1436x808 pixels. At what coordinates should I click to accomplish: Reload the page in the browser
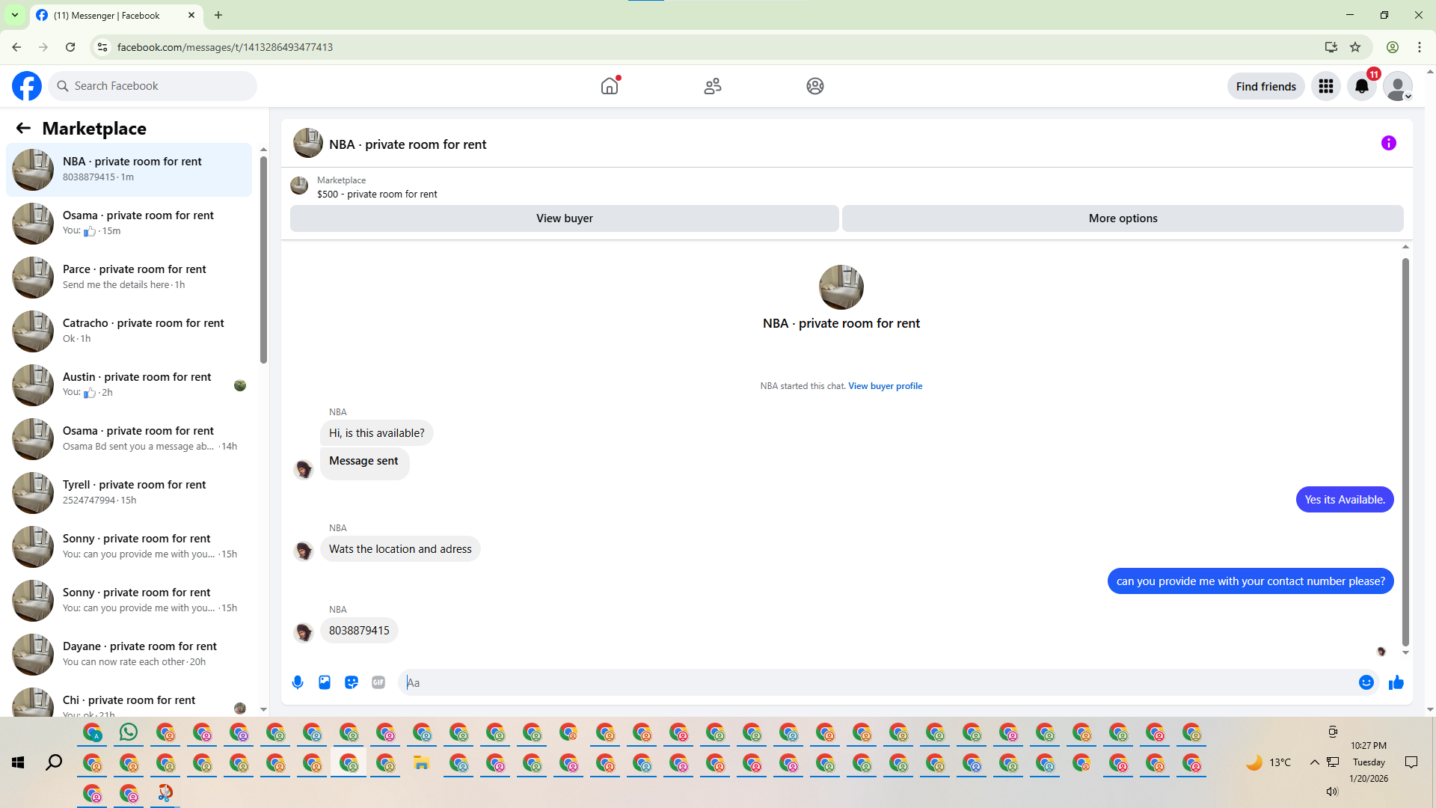70,47
